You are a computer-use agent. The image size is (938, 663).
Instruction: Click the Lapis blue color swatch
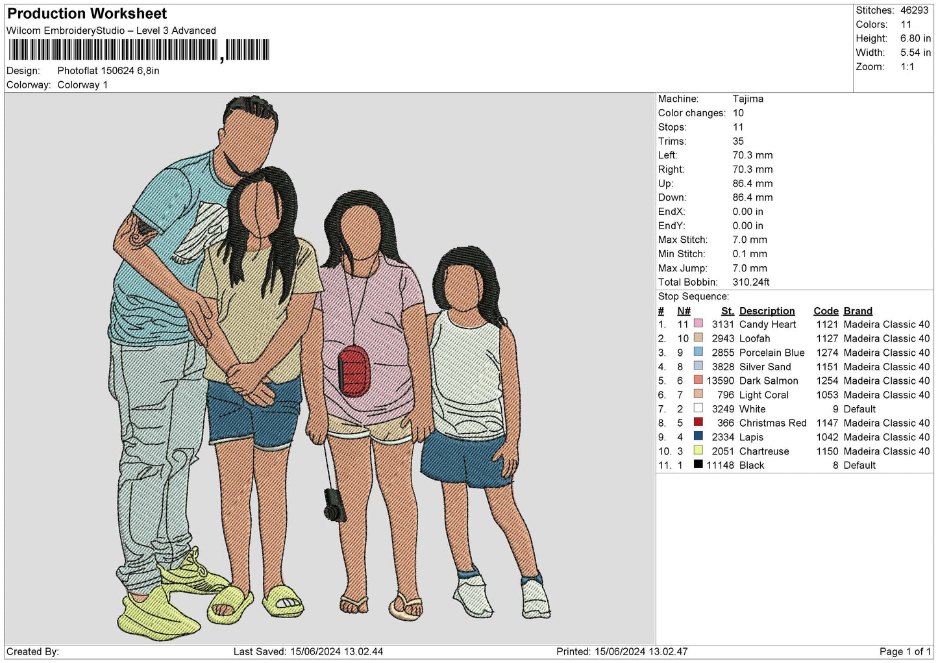coord(698,436)
